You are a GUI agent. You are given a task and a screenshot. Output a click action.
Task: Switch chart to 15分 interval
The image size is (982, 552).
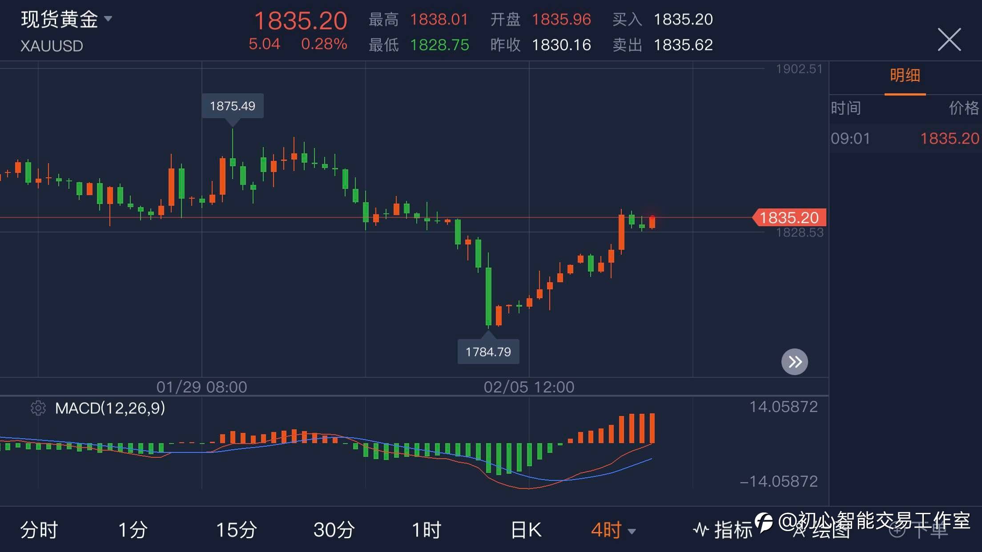(236, 530)
